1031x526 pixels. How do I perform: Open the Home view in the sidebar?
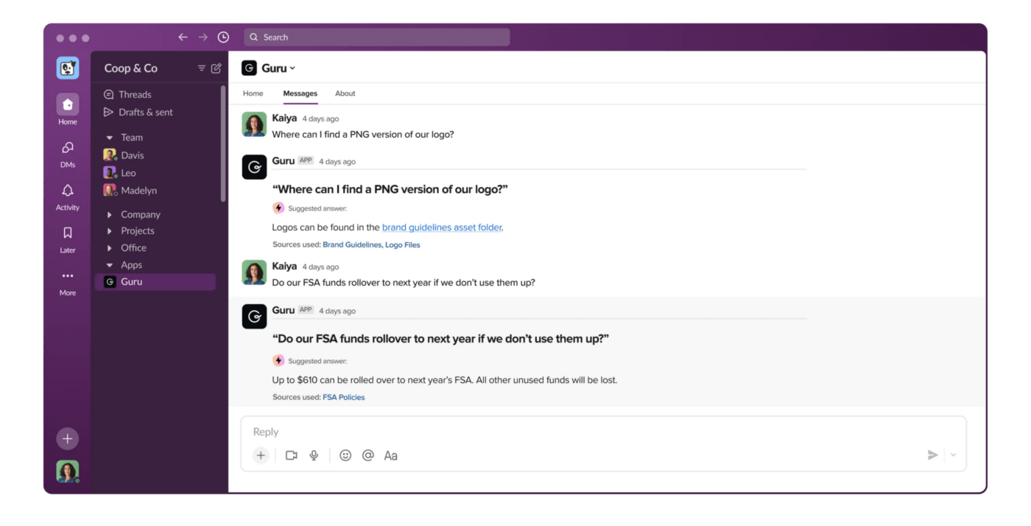pos(68,110)
